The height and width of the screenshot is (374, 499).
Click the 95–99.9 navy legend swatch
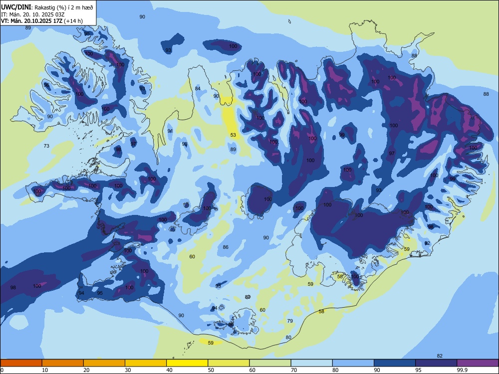(436, 363)
